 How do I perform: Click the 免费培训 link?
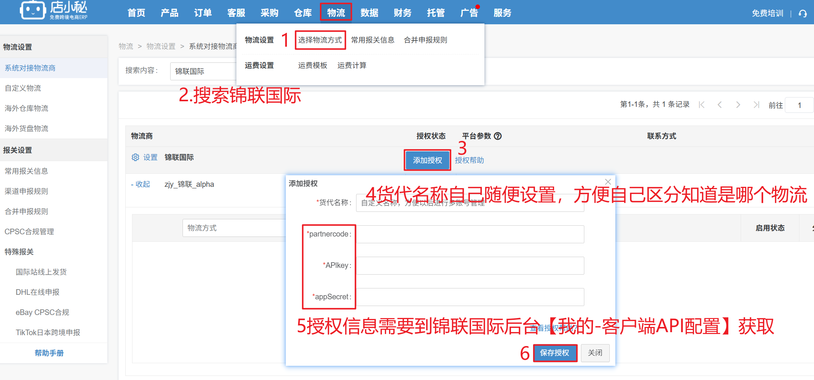point(767,13)
